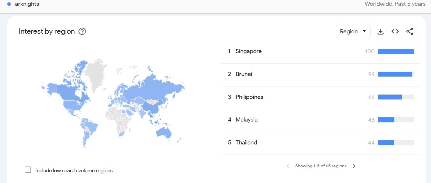Open the Region dropdown selector

(x=353, y=31)
